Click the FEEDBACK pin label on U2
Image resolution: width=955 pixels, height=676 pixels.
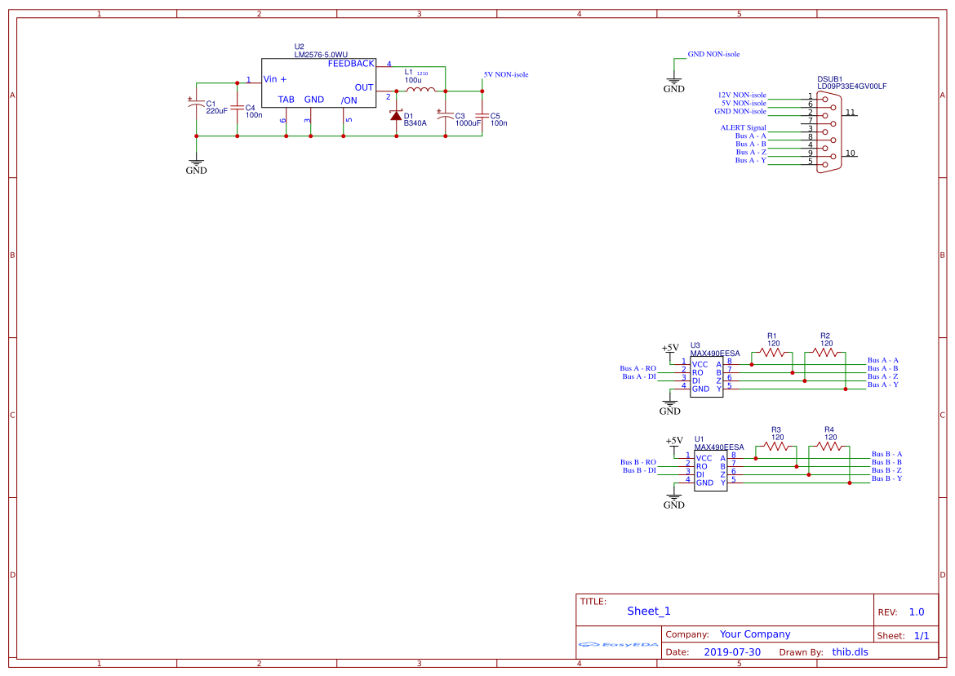point(351,64)
